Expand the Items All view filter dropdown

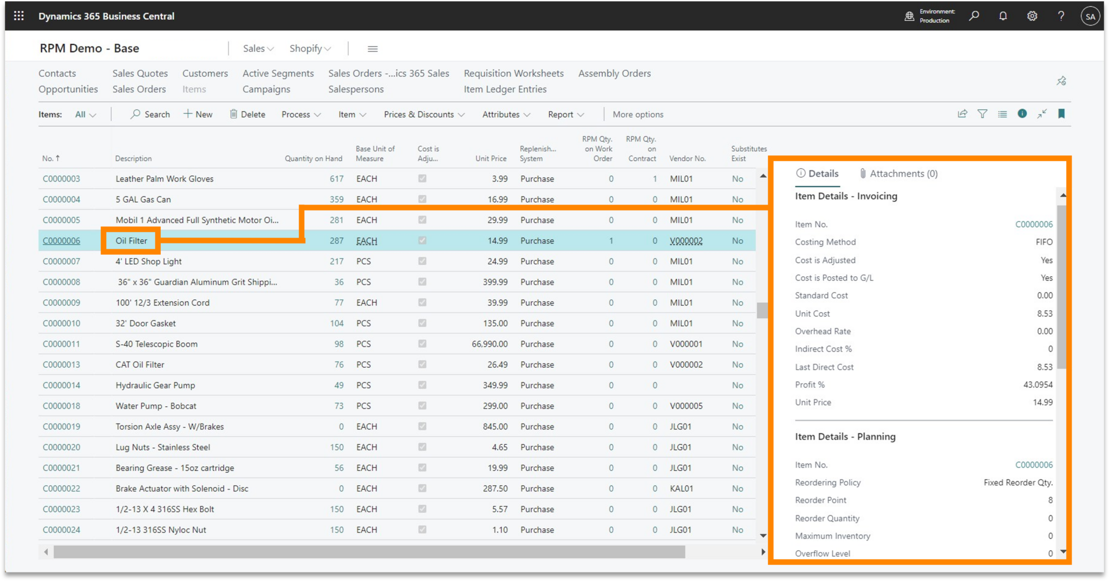click(86, 114)
